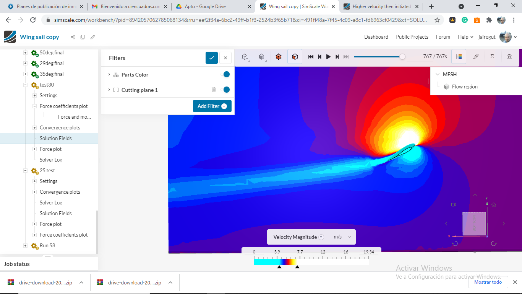
Task: Open Public Projects page
Action: (412, 37)
